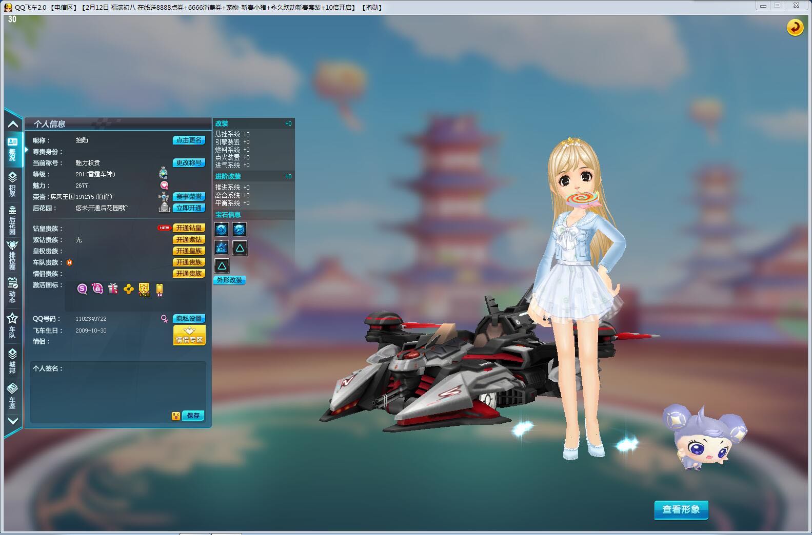
Task: Click the garden building icon
Action: tap(164, 207)
